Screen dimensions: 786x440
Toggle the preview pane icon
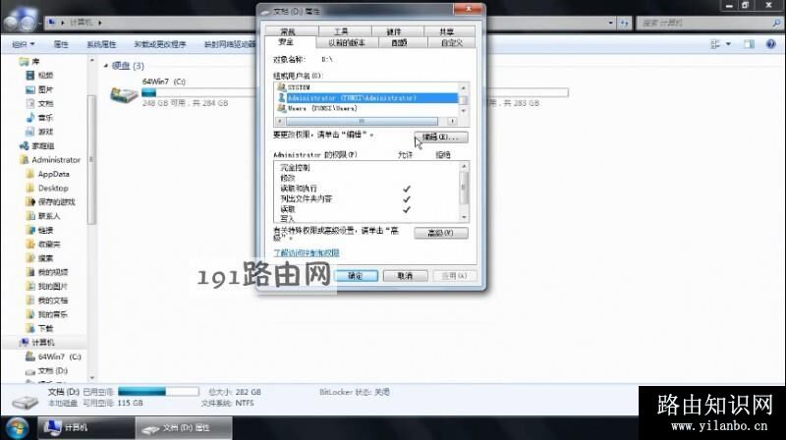pyautogui.click(x=749, y=44)
